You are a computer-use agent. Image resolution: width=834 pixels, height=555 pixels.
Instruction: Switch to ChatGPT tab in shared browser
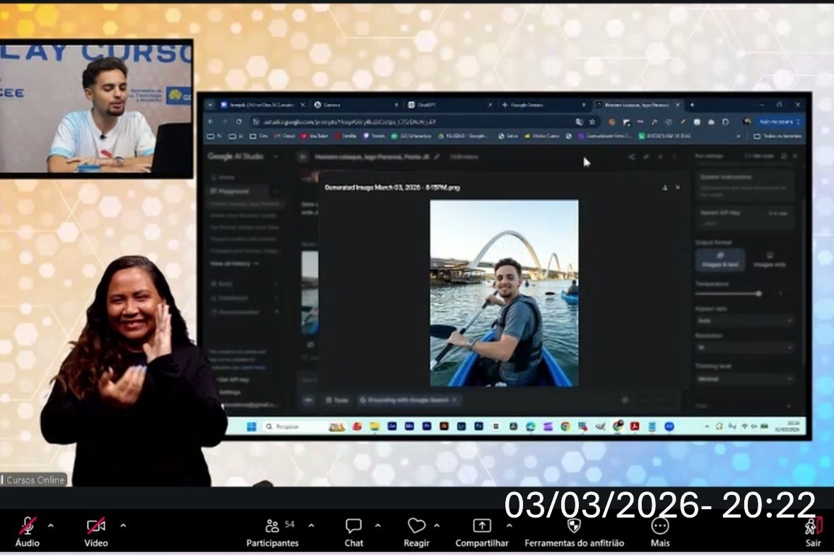pos(450,105)
